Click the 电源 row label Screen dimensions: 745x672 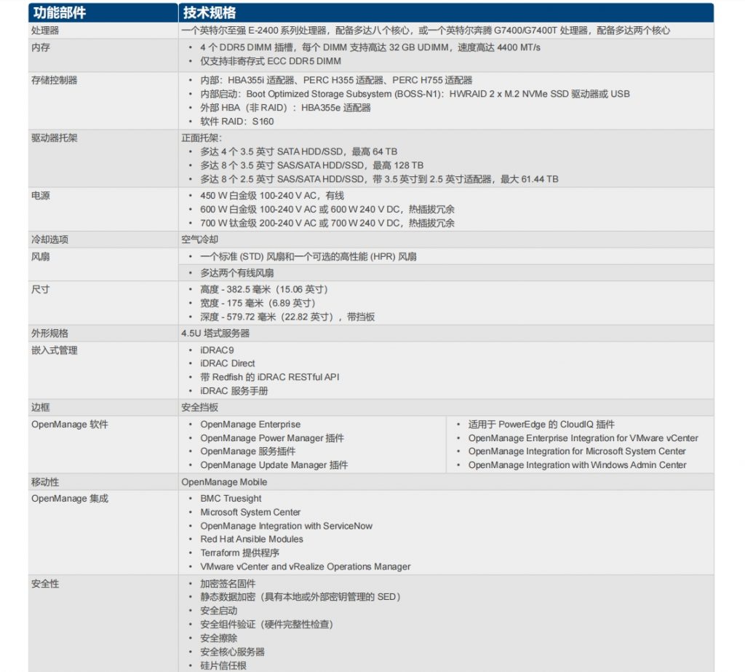coord(41,196)
